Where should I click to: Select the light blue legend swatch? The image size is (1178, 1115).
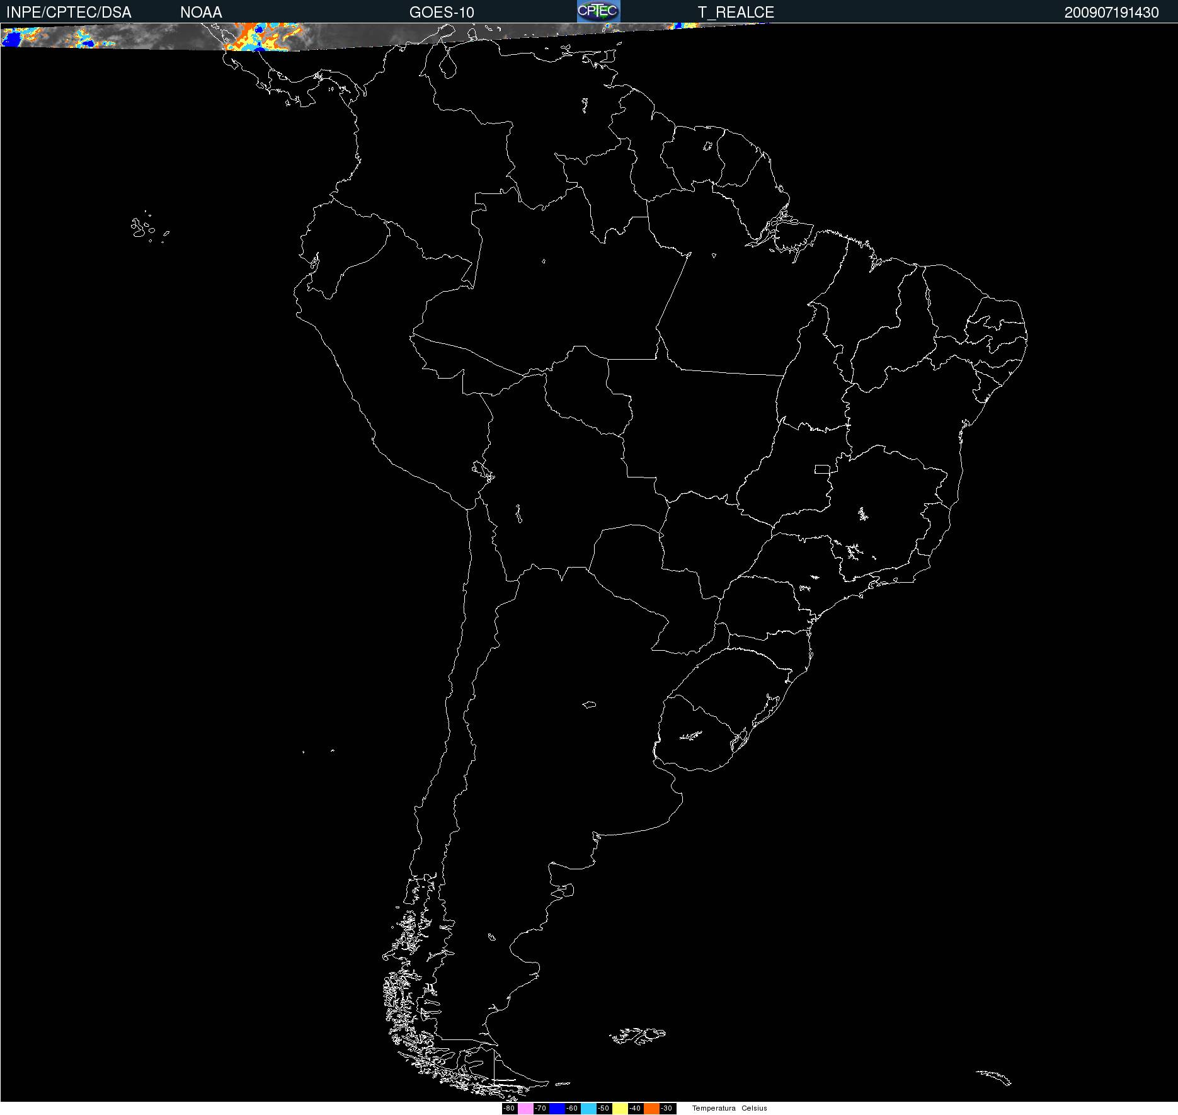tap(588, 1109)
